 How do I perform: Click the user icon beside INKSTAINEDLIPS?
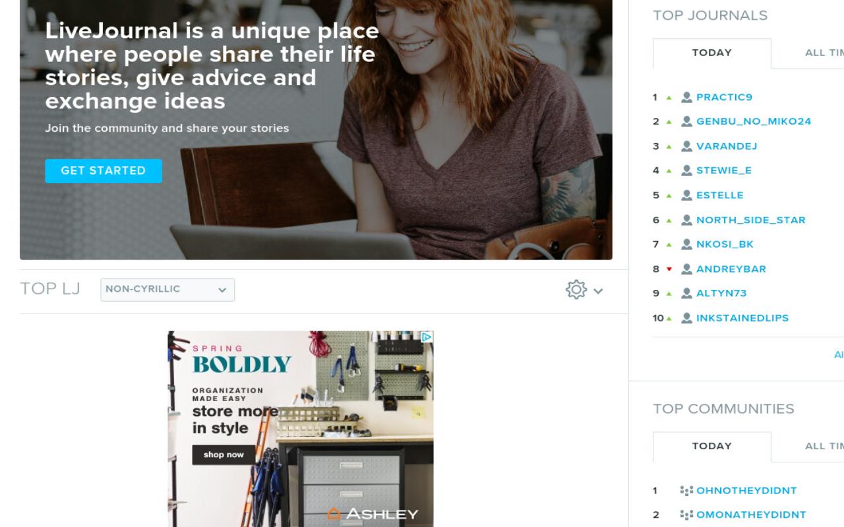tap(687, 318)
